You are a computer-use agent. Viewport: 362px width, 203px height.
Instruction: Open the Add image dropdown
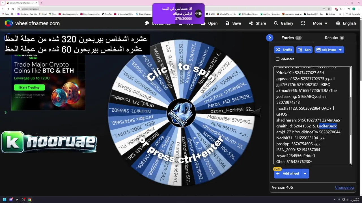coord(329,50)
